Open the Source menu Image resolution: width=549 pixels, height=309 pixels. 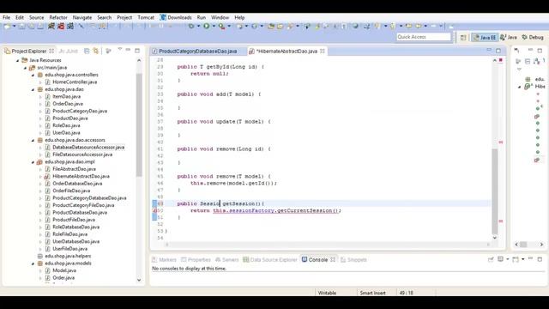point(36,17)
